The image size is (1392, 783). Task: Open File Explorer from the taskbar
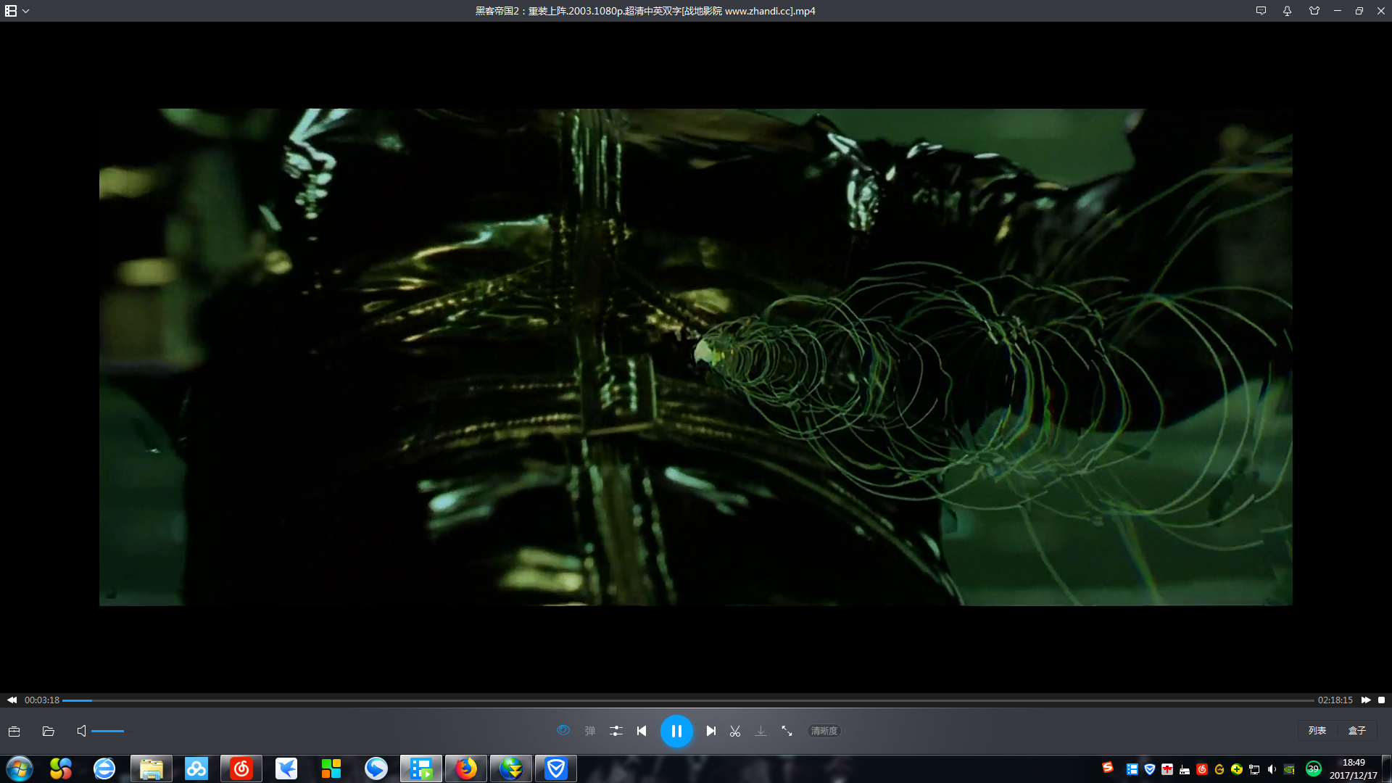(x=151, y=768)
